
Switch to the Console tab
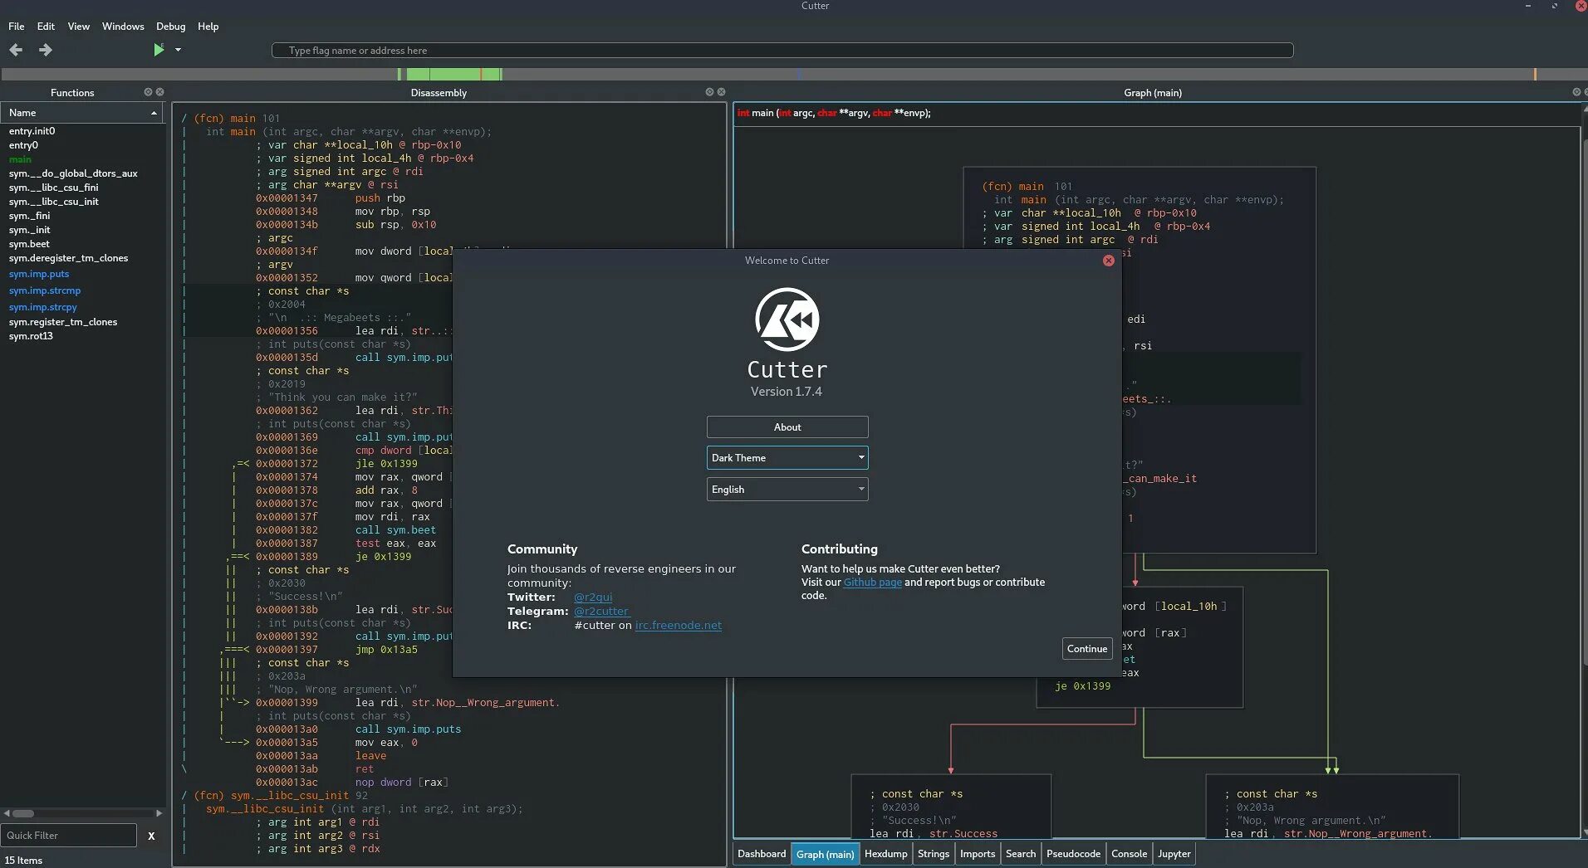coord(1130,854)
